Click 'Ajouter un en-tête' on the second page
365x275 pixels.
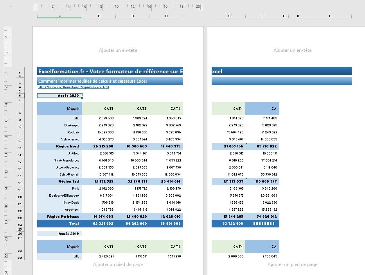point(292,50)
